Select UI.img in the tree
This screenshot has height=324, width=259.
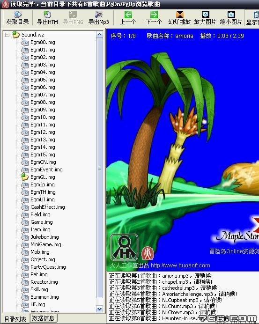click(38, 304)
